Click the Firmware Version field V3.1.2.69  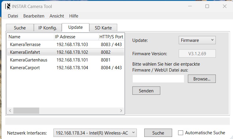197,53
